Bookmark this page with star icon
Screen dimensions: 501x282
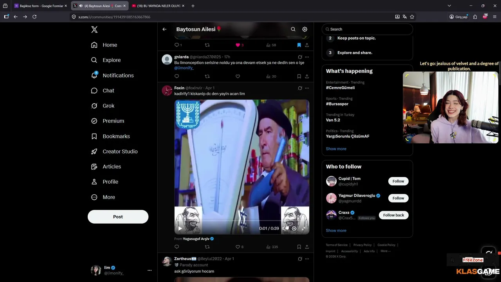[412, 17]
